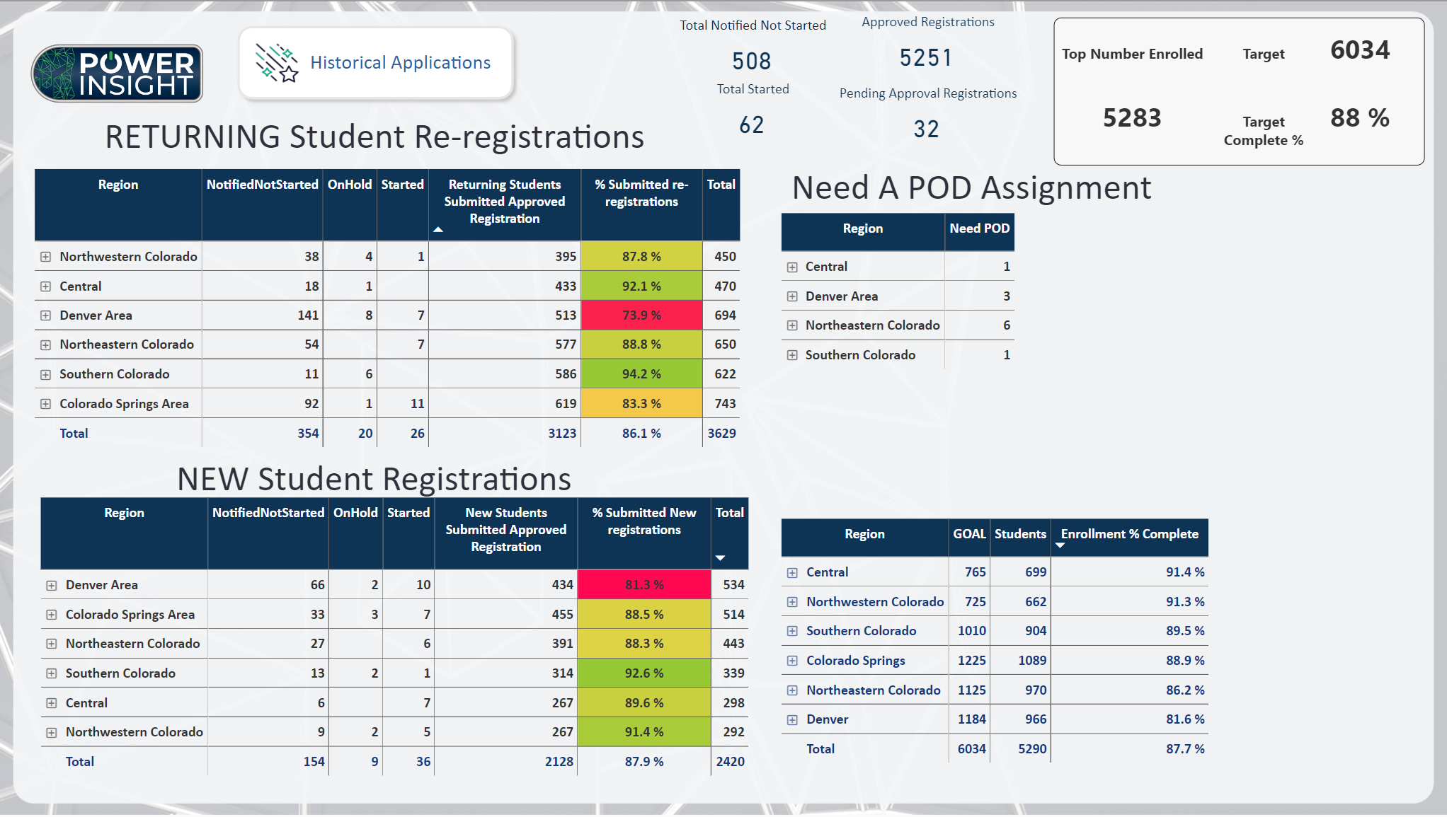Click the Historical Applications shooting-star icon
The height and width of the screenshot is (817, 1447).
click(x=277, y=63)
